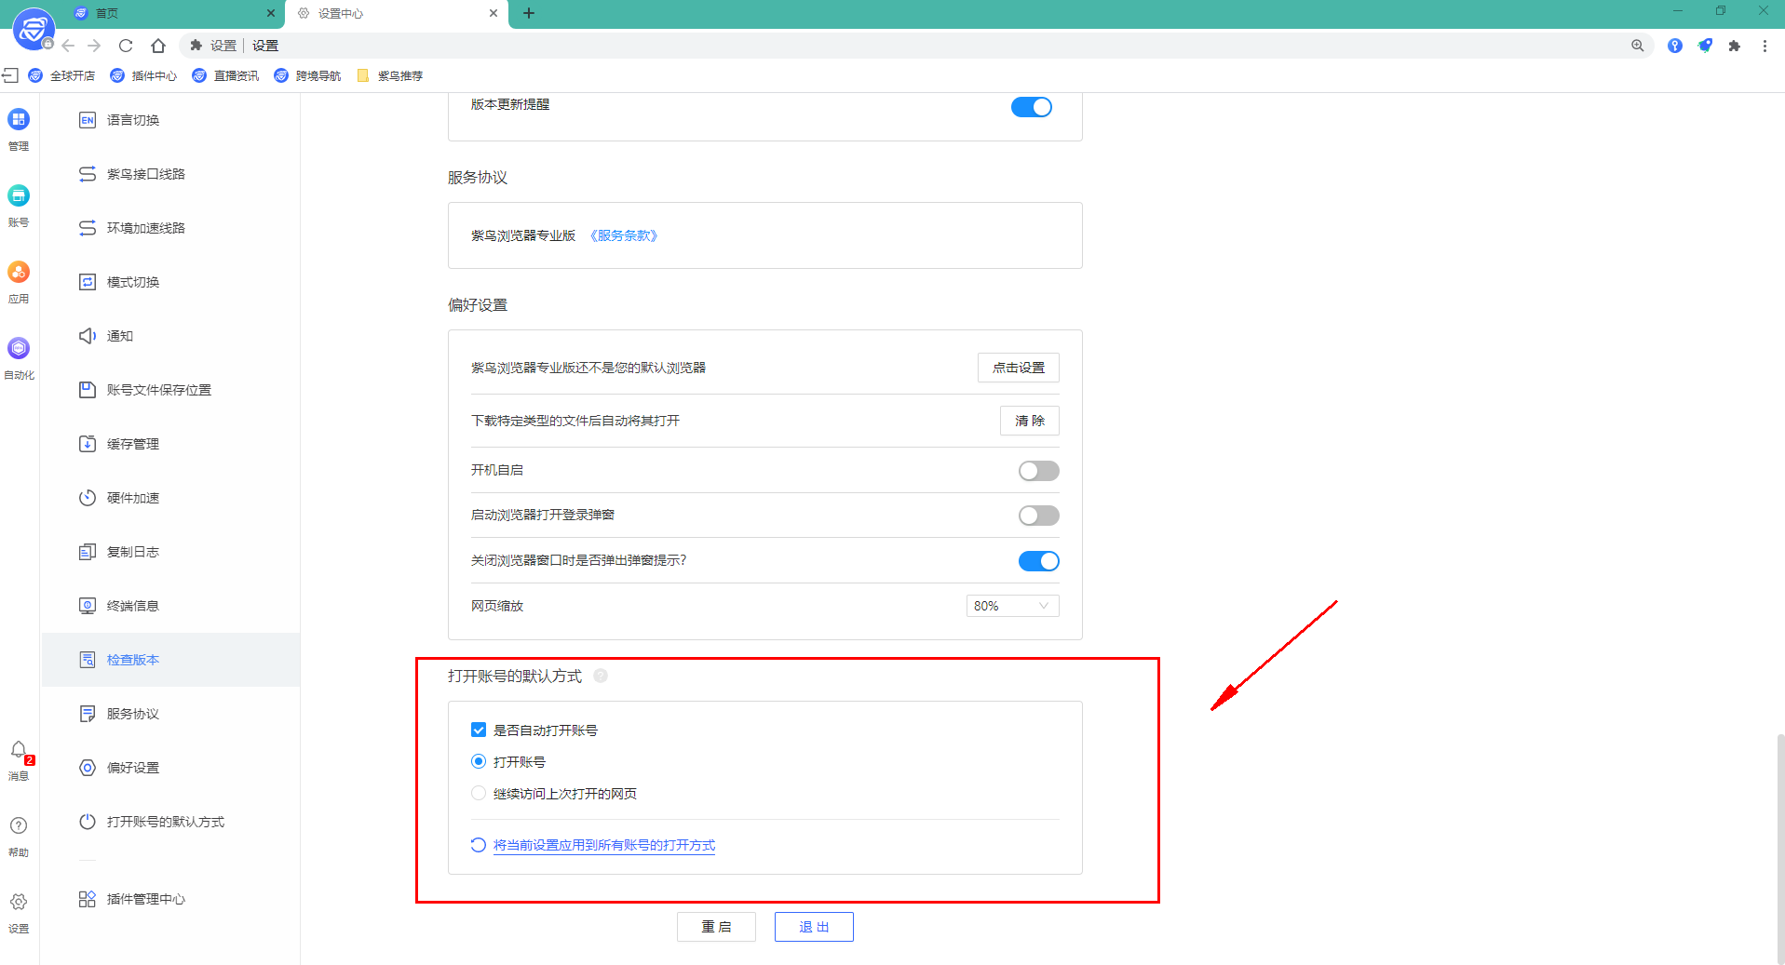Viewport: 1785px width, 965px height.
Task: Click the home icon in the toolbar
Action: pyautogui.click(x=157, y=45)
